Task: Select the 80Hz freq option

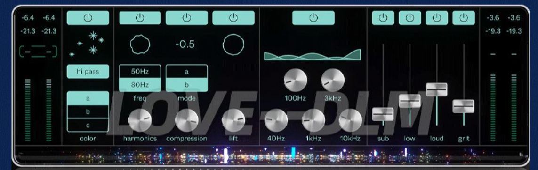Action: pos(140,85)
